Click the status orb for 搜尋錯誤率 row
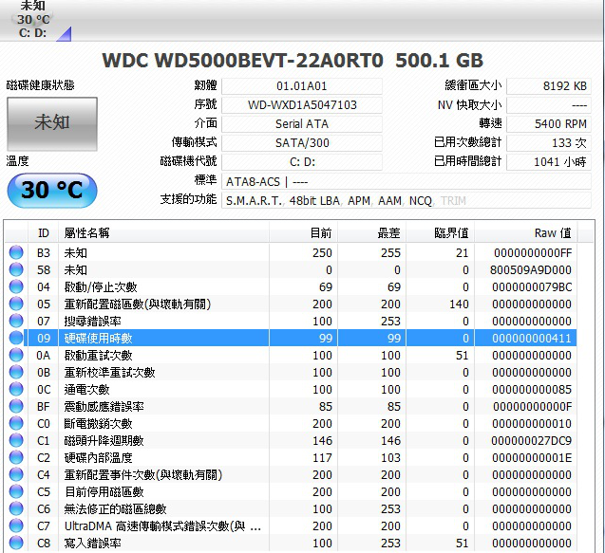 pos(16,321)
